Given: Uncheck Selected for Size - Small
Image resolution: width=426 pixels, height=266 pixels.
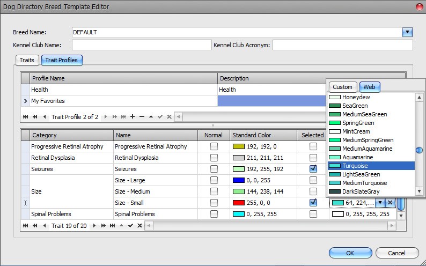Looking at the screenshot, I should pos(313,203).
